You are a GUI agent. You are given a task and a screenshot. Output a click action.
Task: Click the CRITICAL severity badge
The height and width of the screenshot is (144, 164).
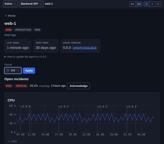click(x=21, y=86)
